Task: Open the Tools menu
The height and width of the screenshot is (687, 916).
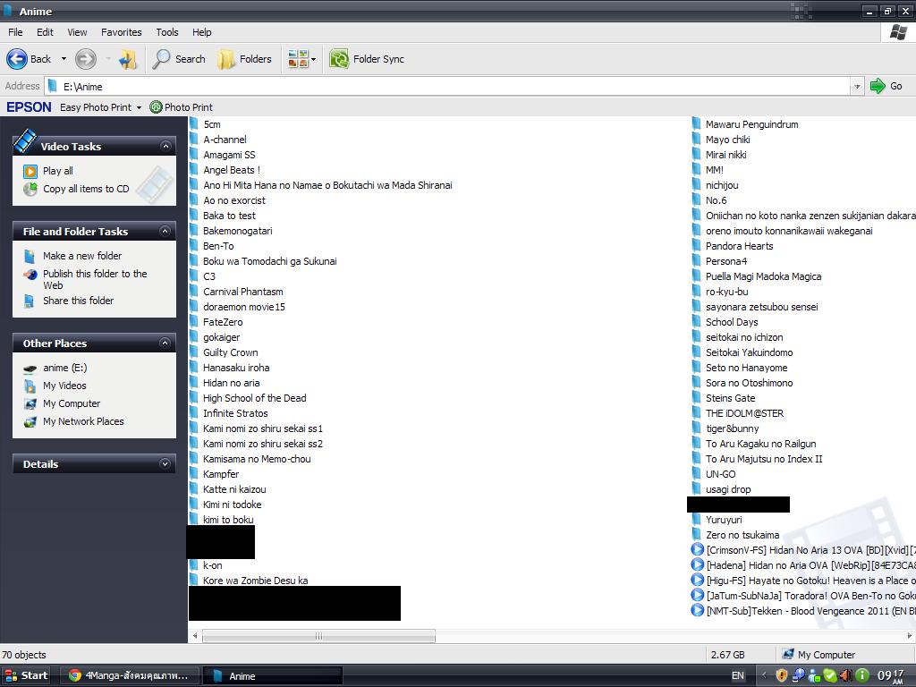Action: pyautogui.click(x=167, y=32)
